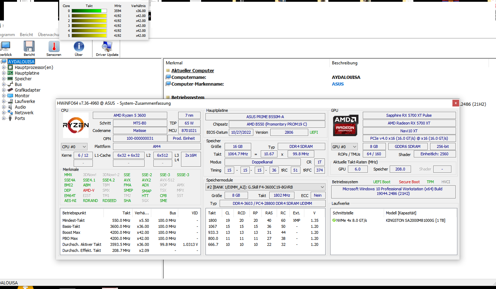Click the Speicher memory icon in tree
This screenshot has width=496, height=289.
11,79
